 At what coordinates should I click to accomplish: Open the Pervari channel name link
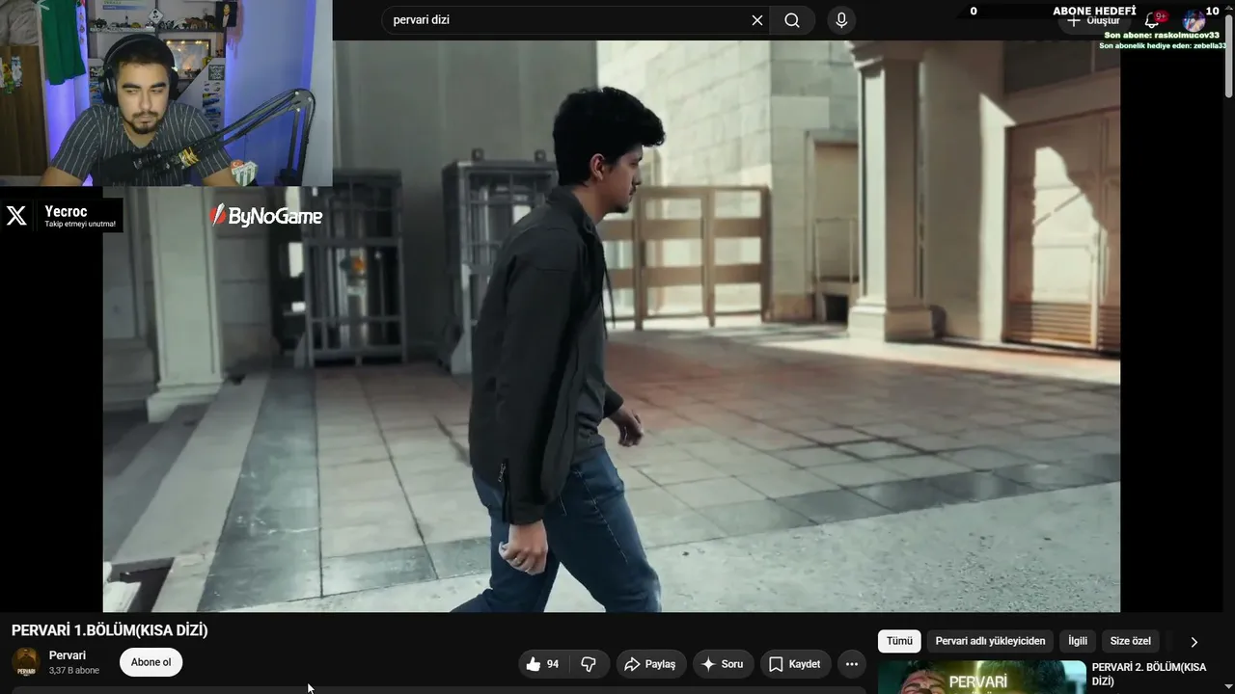pos(68,655)
